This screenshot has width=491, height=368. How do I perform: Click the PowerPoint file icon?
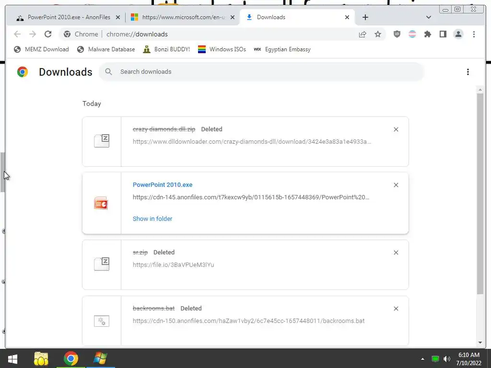tap(101, 203)
